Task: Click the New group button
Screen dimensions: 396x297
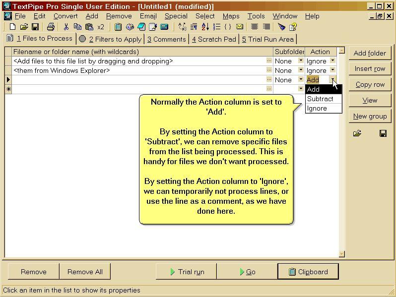Action: coord(370,117)
